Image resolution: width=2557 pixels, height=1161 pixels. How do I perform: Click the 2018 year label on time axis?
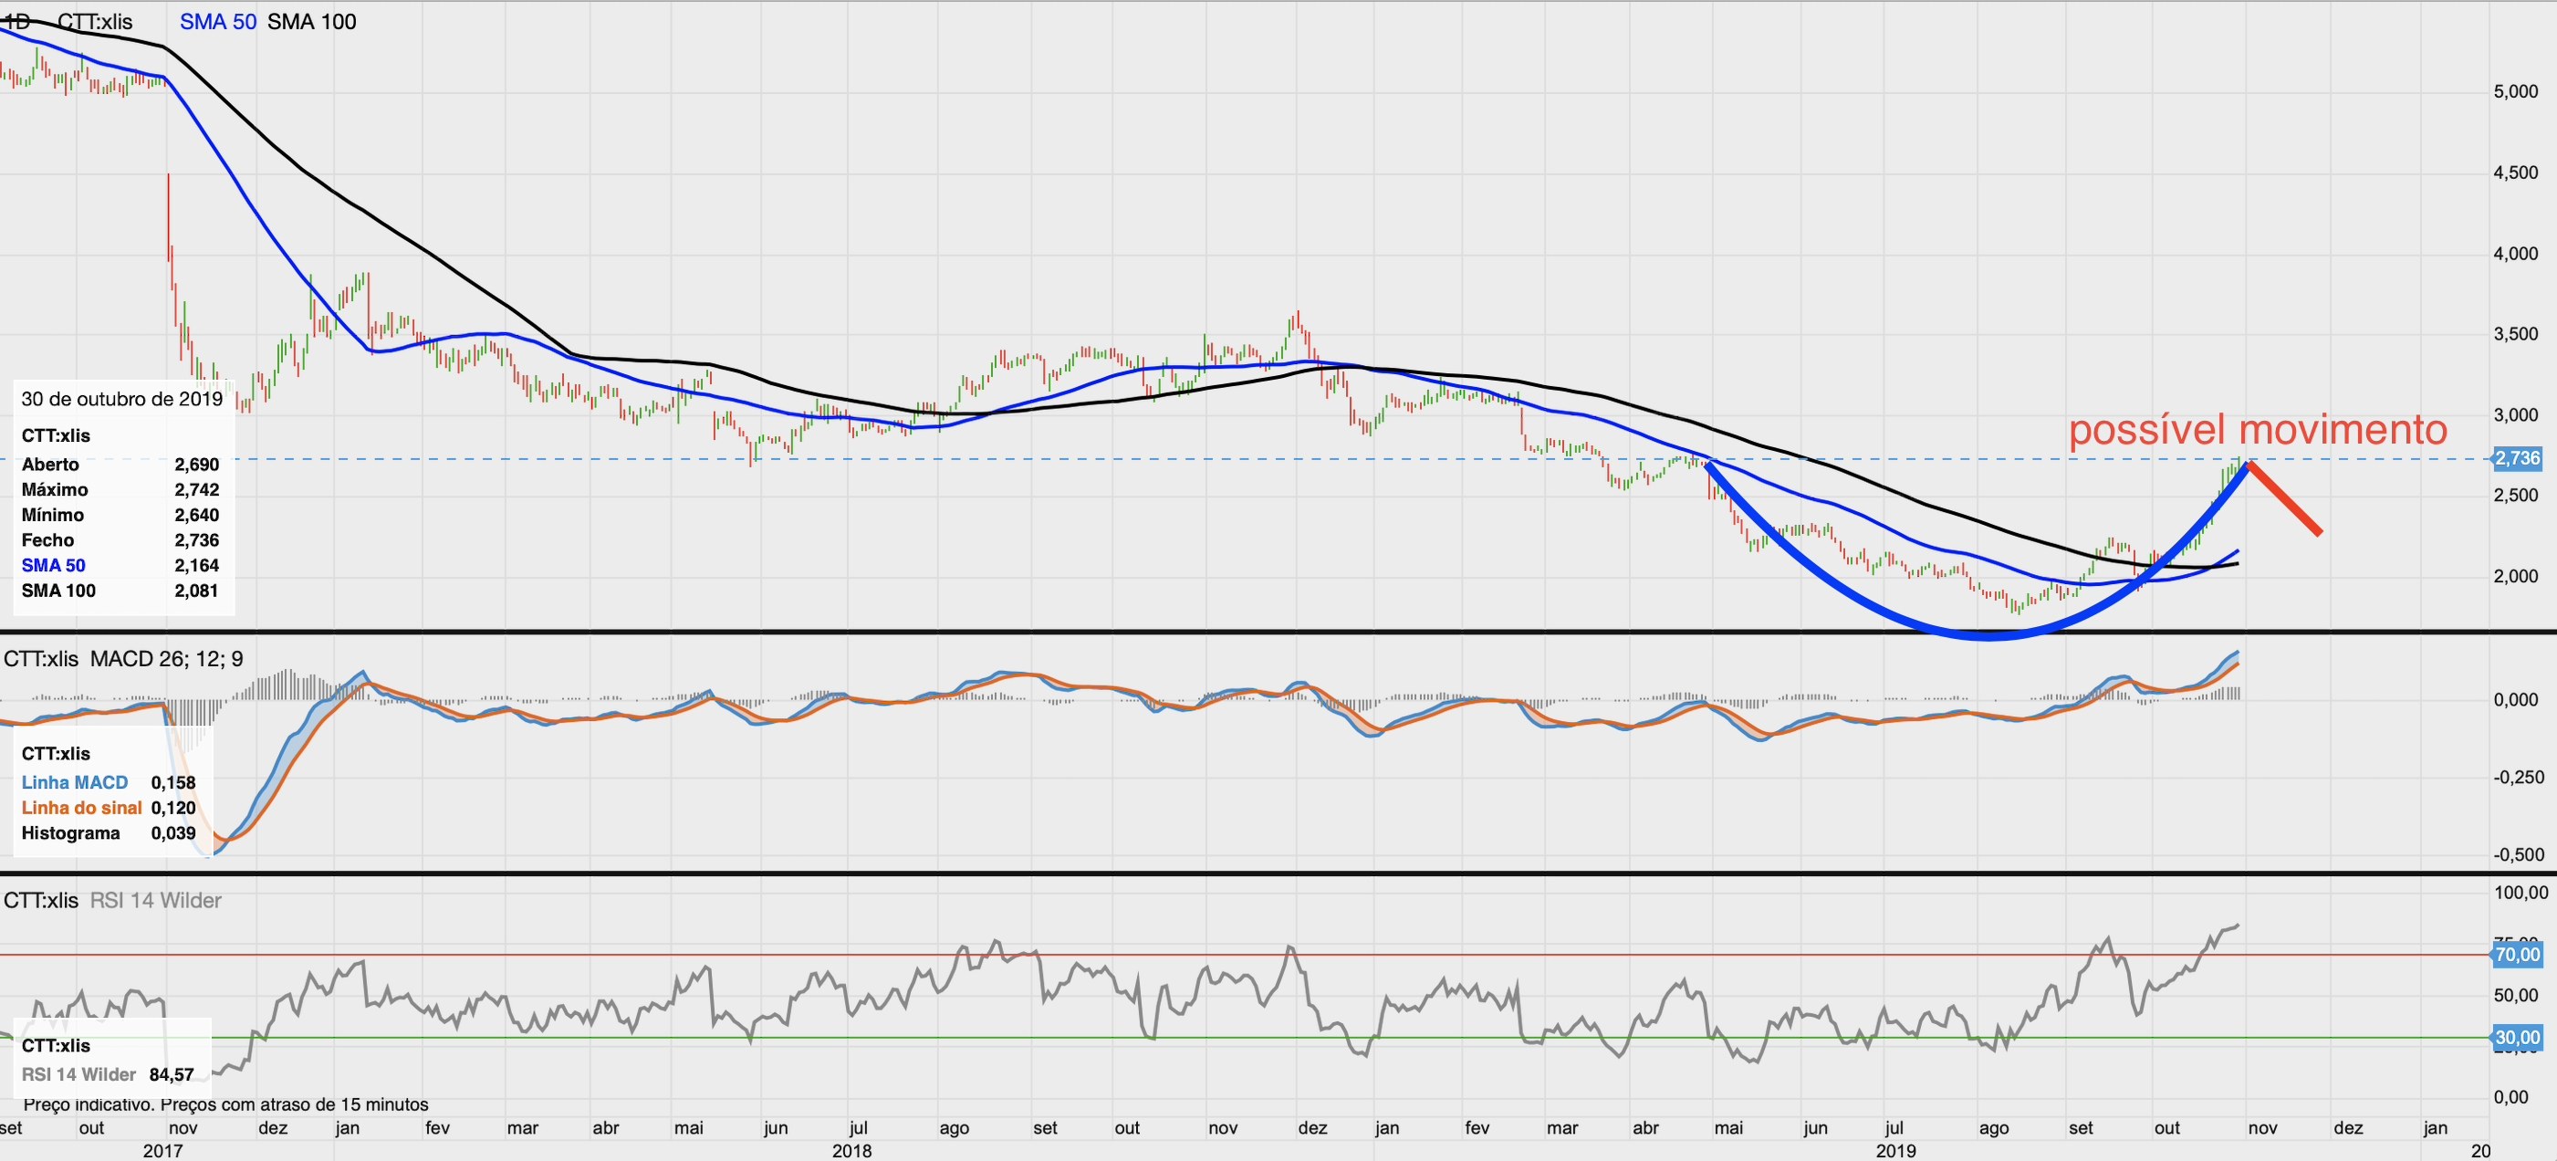851,1150
